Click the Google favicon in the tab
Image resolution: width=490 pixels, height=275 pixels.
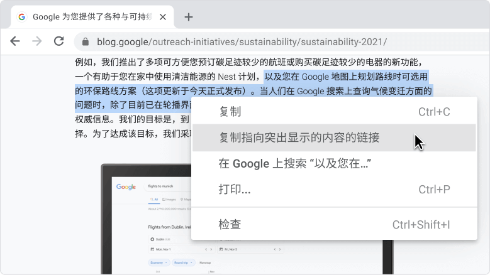pos(22,17)
